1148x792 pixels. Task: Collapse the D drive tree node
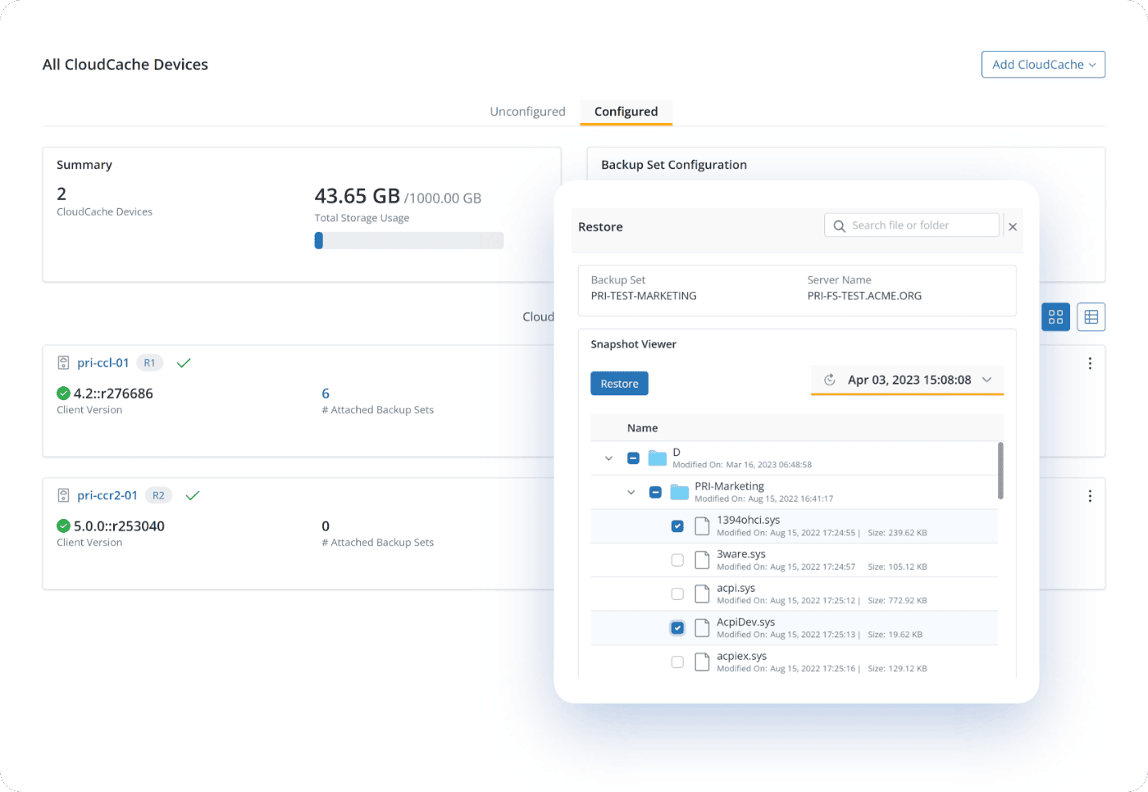click(x=608, y=458)
